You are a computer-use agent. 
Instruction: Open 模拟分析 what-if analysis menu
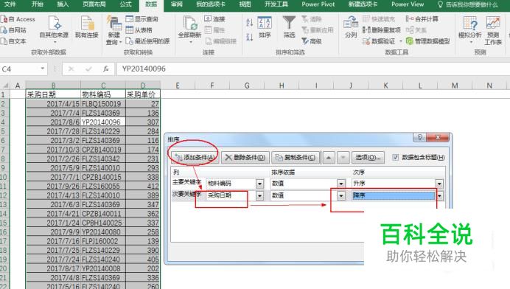click(x=469, y=29)
